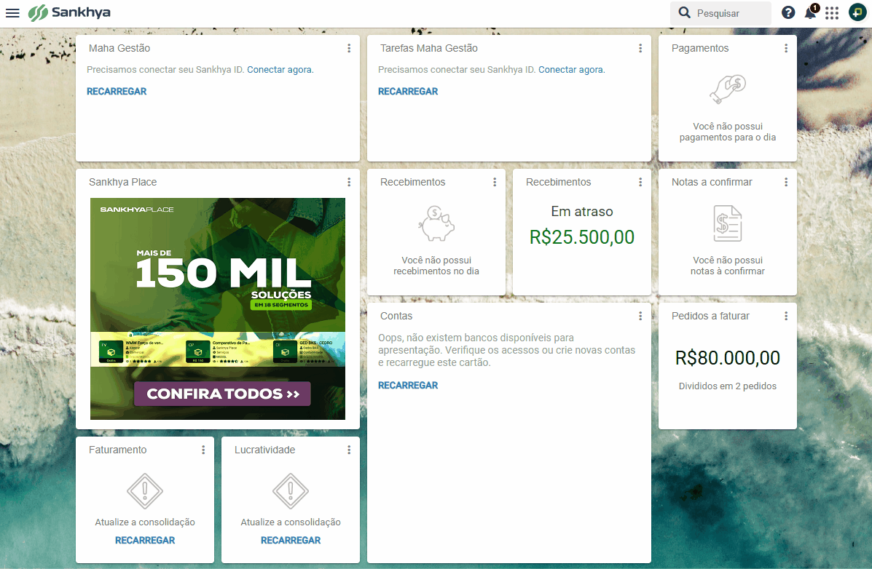This screenshot has width=872, height=569.
Task: Open the help question mark icon
Action: pyautogui.click(x=788, y=13)
